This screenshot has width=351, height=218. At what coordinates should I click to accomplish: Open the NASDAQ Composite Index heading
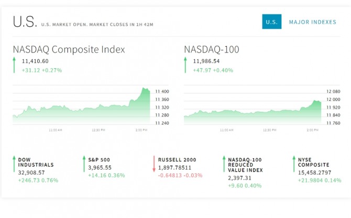pos(69,50)
